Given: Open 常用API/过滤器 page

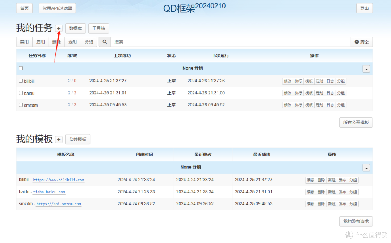Looking at the screenshot, I should click(57, 8).
